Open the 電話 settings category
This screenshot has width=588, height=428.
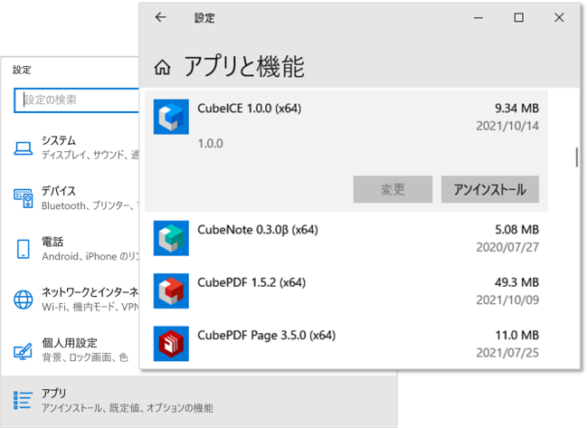pos(71,249)
